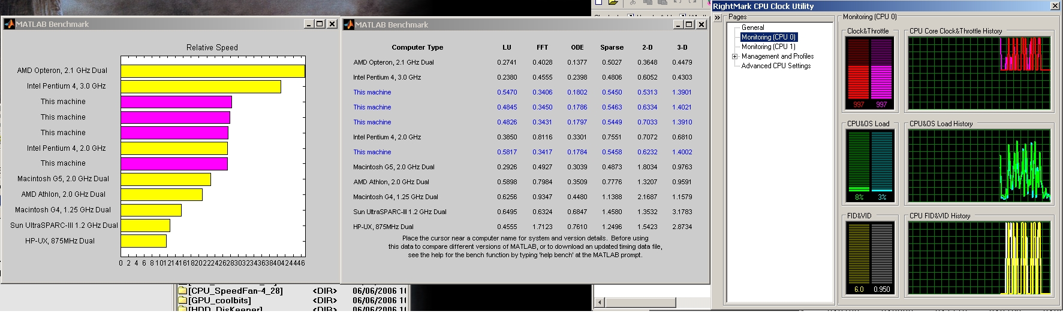This screenshot has width=1063, height=314.
Task: Click the ODE column header
Action: point(577,47)
